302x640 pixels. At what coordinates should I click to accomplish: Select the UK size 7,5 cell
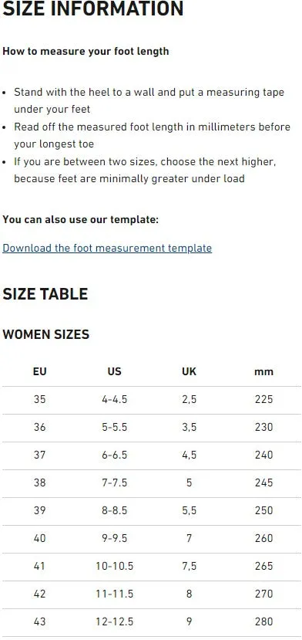pyautogui.click(x=189, y=566)
